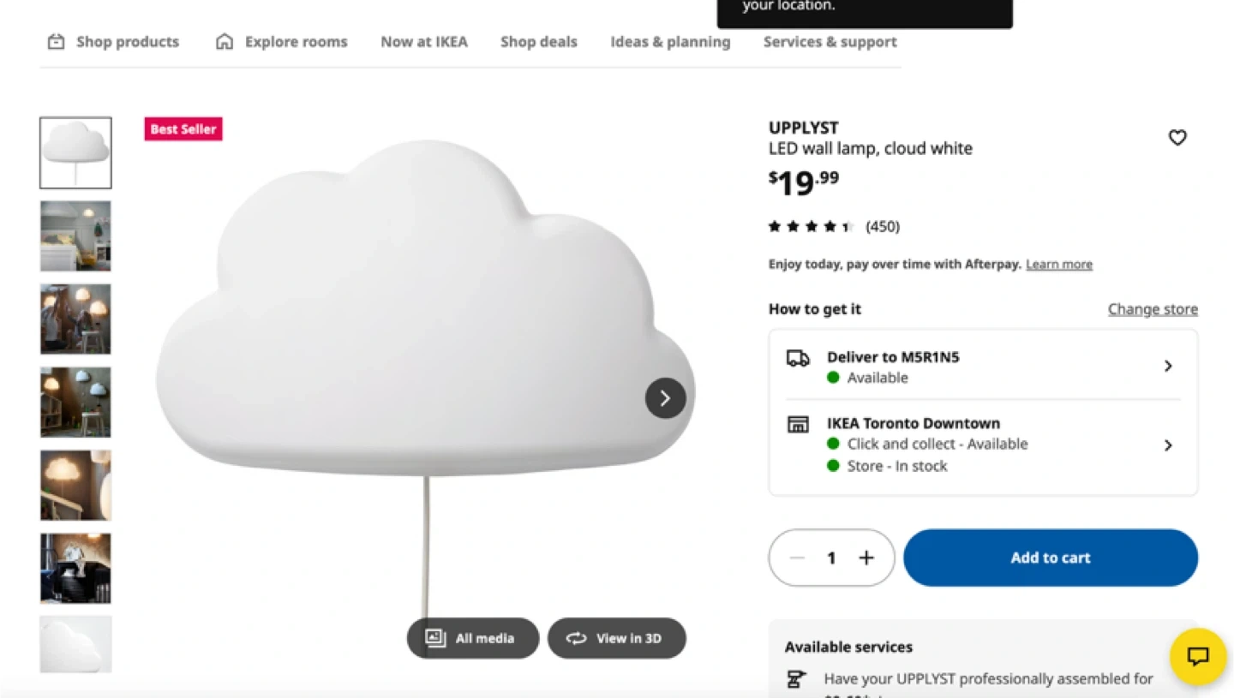View the lamp in 3D
Screen dimensions: 1234x698
617,638
